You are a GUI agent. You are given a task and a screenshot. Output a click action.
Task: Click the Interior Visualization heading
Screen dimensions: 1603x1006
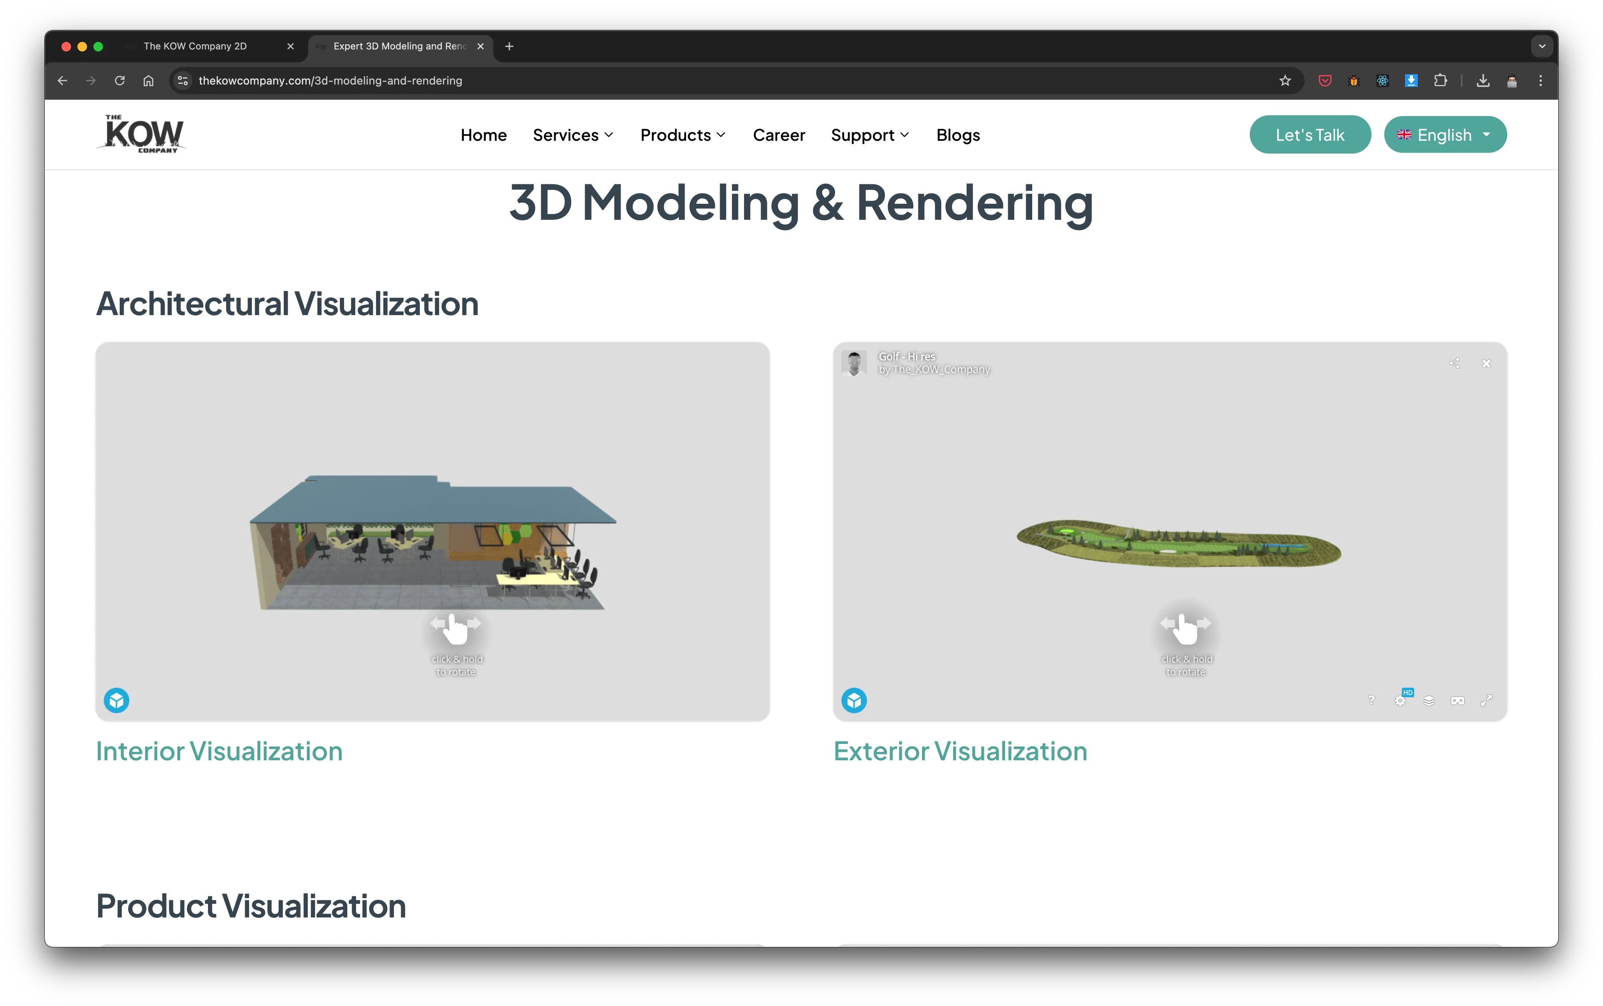219,751
